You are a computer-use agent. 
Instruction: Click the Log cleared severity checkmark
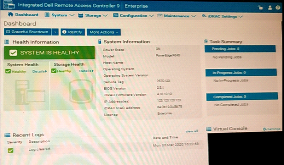(x=10, y=151)
